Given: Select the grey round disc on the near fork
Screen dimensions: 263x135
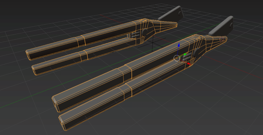Looking at the screenshot, I should (196, 53).
